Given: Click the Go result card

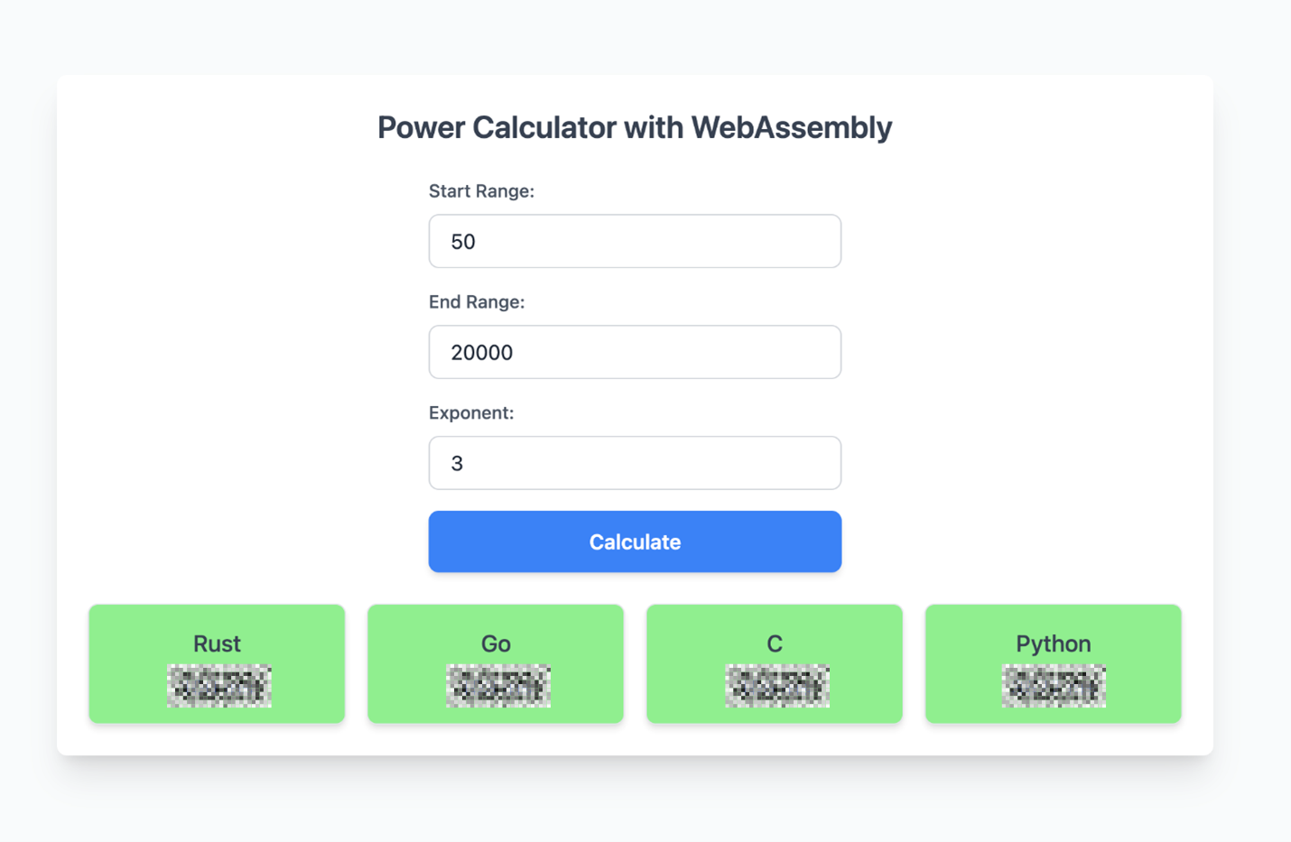Looking at the screenshot, I should click(495, 663).
